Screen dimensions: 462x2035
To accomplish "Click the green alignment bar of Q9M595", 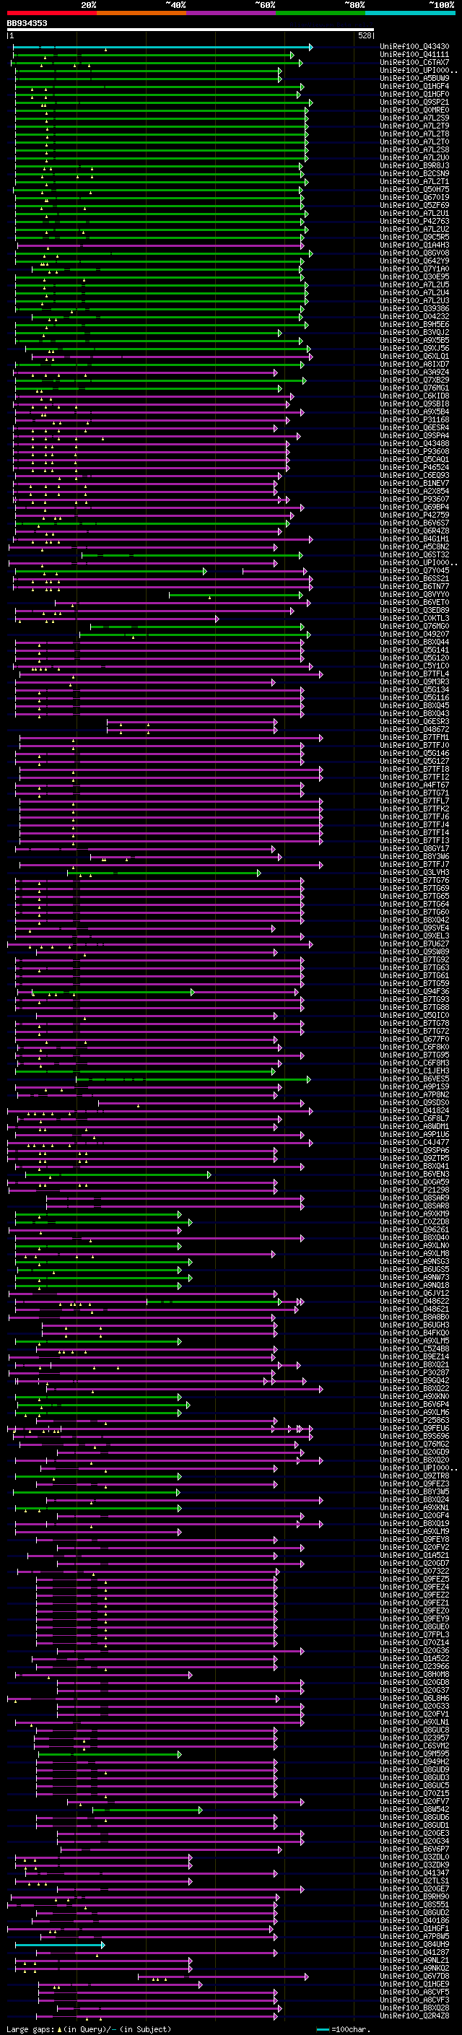I will coord(109,1755).
